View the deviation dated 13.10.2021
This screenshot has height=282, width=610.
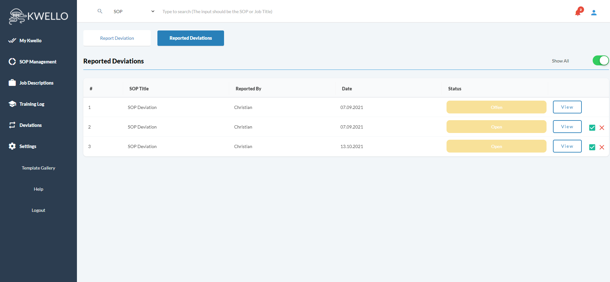[567, 146]
